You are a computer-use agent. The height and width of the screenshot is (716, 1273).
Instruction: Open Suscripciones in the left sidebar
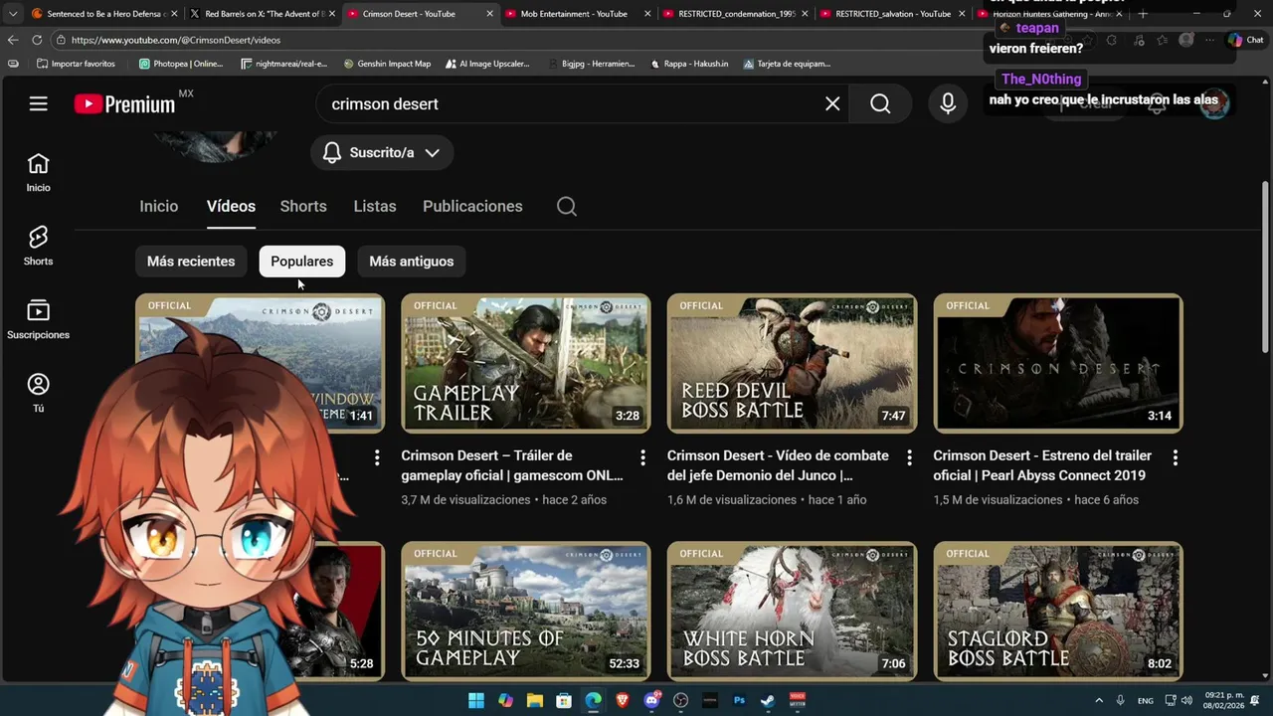(38, 320)
